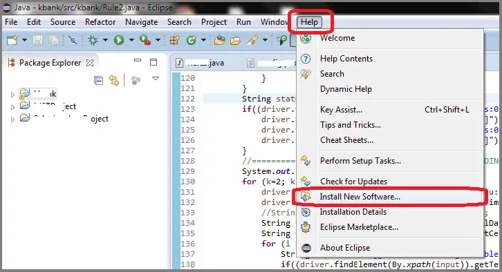Open the Search menu in menu bar
This screenshot has height=272, width=502.
coord(179,22)
